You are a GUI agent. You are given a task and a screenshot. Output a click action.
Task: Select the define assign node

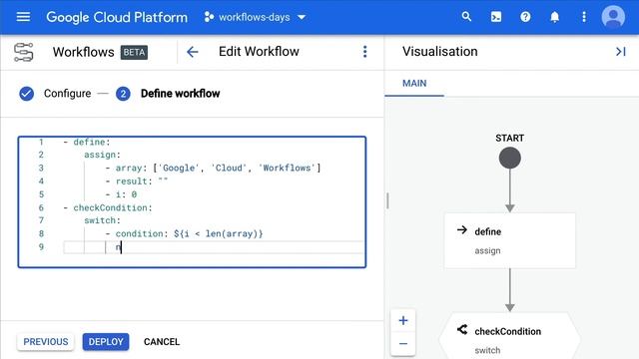(x=510, y=240)
